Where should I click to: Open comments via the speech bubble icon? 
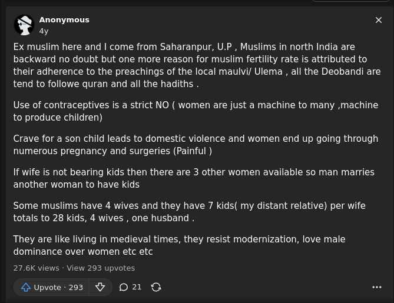123,287
